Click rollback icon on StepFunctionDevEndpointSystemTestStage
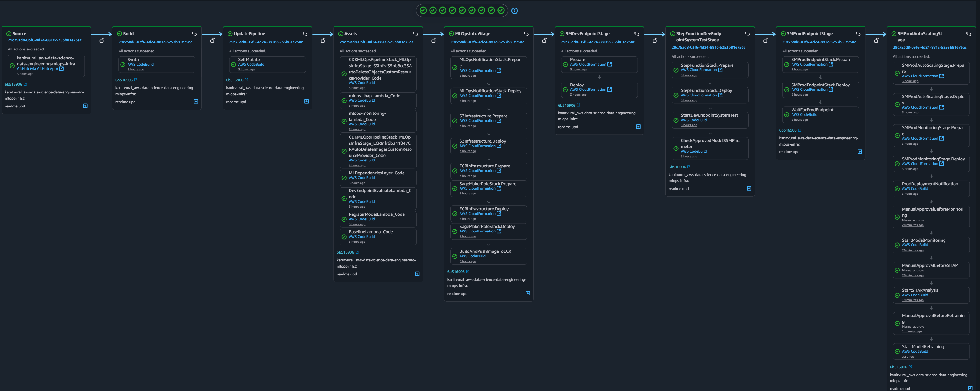This screenshot has width=980, height=391. click(747, 34)
